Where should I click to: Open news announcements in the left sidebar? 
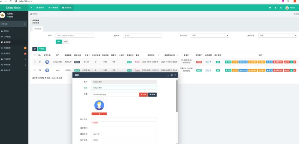tap(14, 70)
